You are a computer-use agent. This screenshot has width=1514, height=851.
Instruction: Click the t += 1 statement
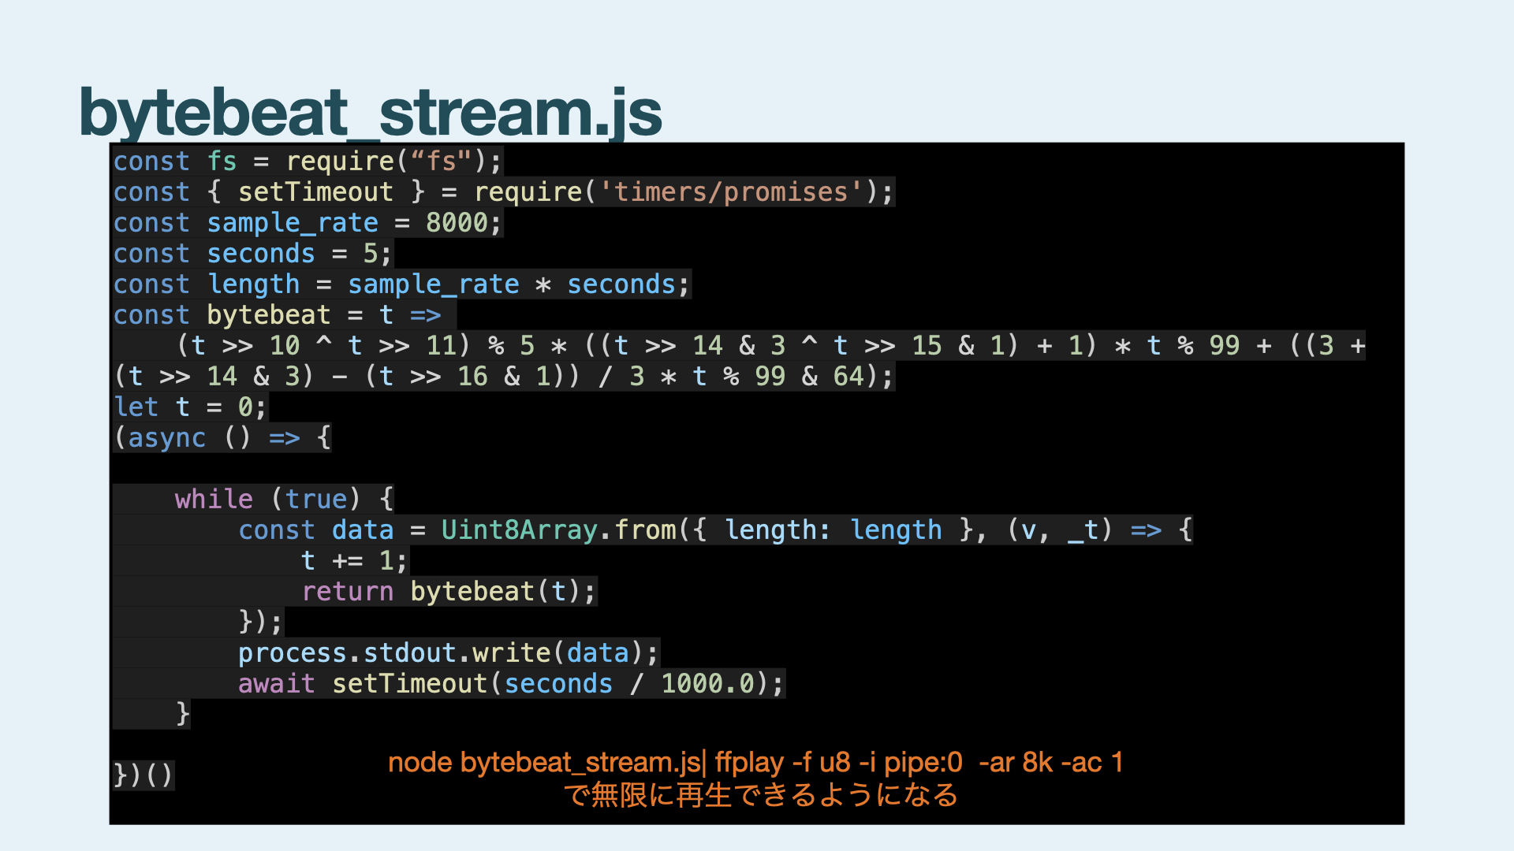click(x=353, y=561)
